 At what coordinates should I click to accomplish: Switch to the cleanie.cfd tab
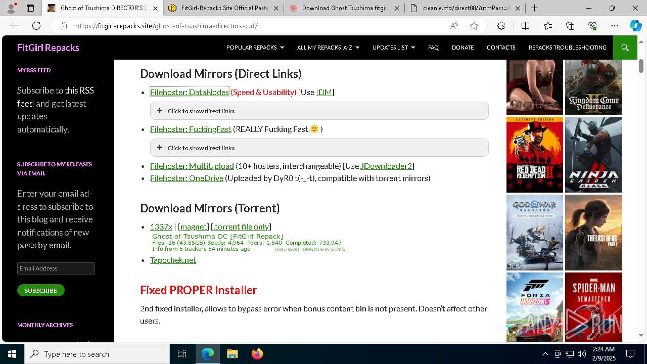[x=465, y=8]
